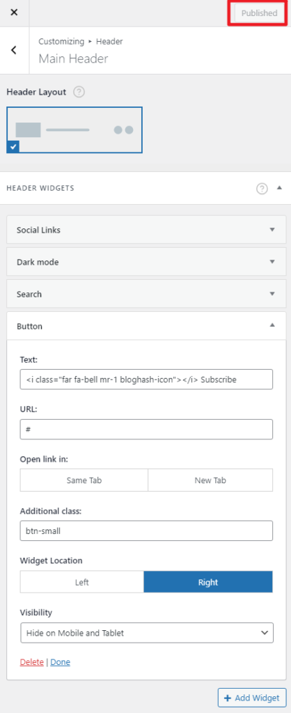Toggle the checkmark on header layout

pos(13,147)
